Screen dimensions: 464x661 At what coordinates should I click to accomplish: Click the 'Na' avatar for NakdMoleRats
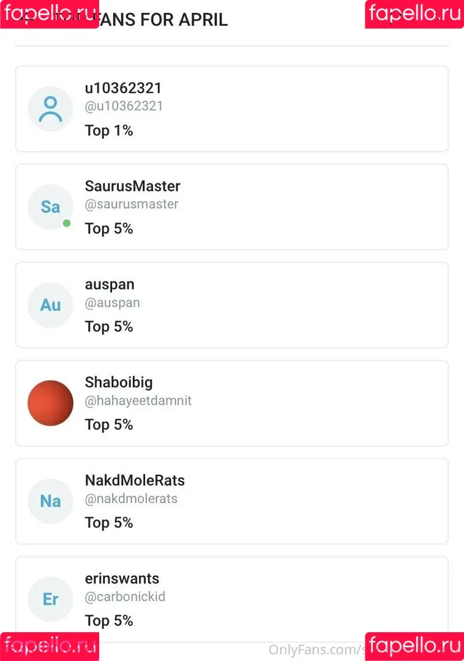50,501
